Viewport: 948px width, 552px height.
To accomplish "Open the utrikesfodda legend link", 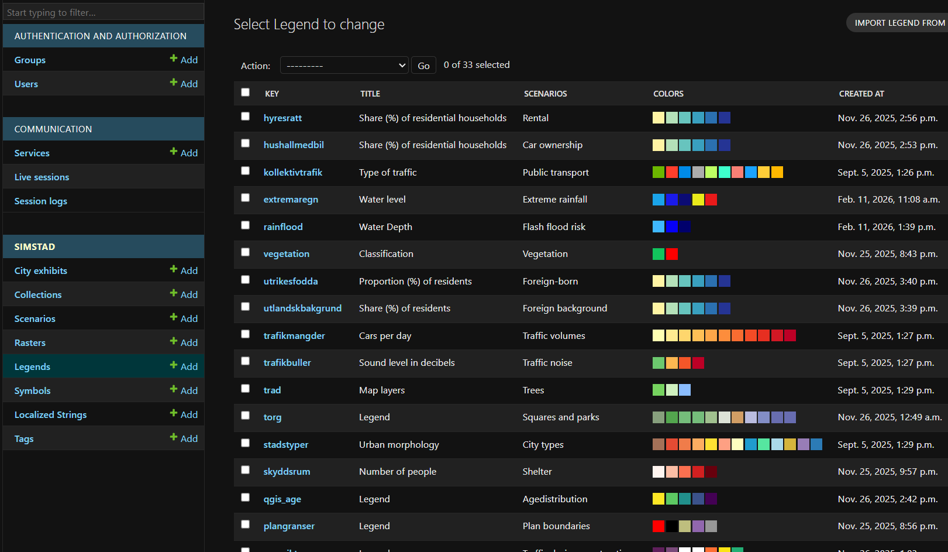I will click(x=291, y=281).
